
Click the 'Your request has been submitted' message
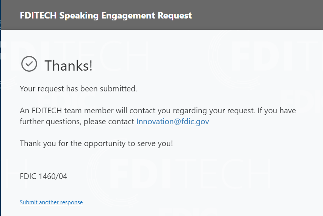tap(78, 89)
